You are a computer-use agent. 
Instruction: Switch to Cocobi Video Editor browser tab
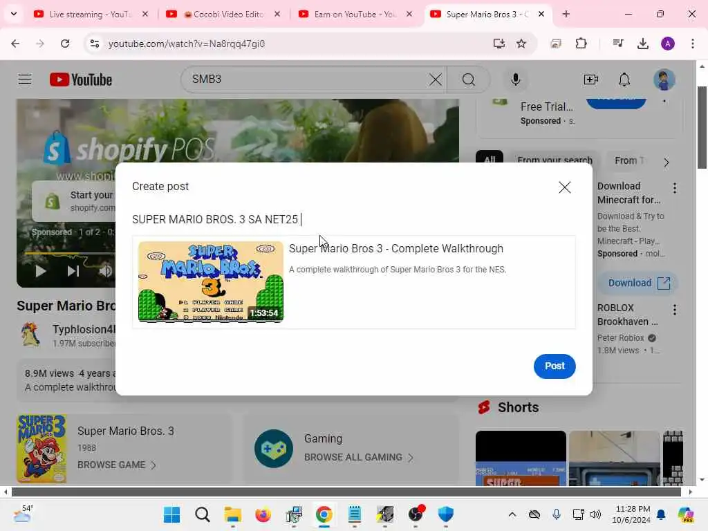pos(223,14)
